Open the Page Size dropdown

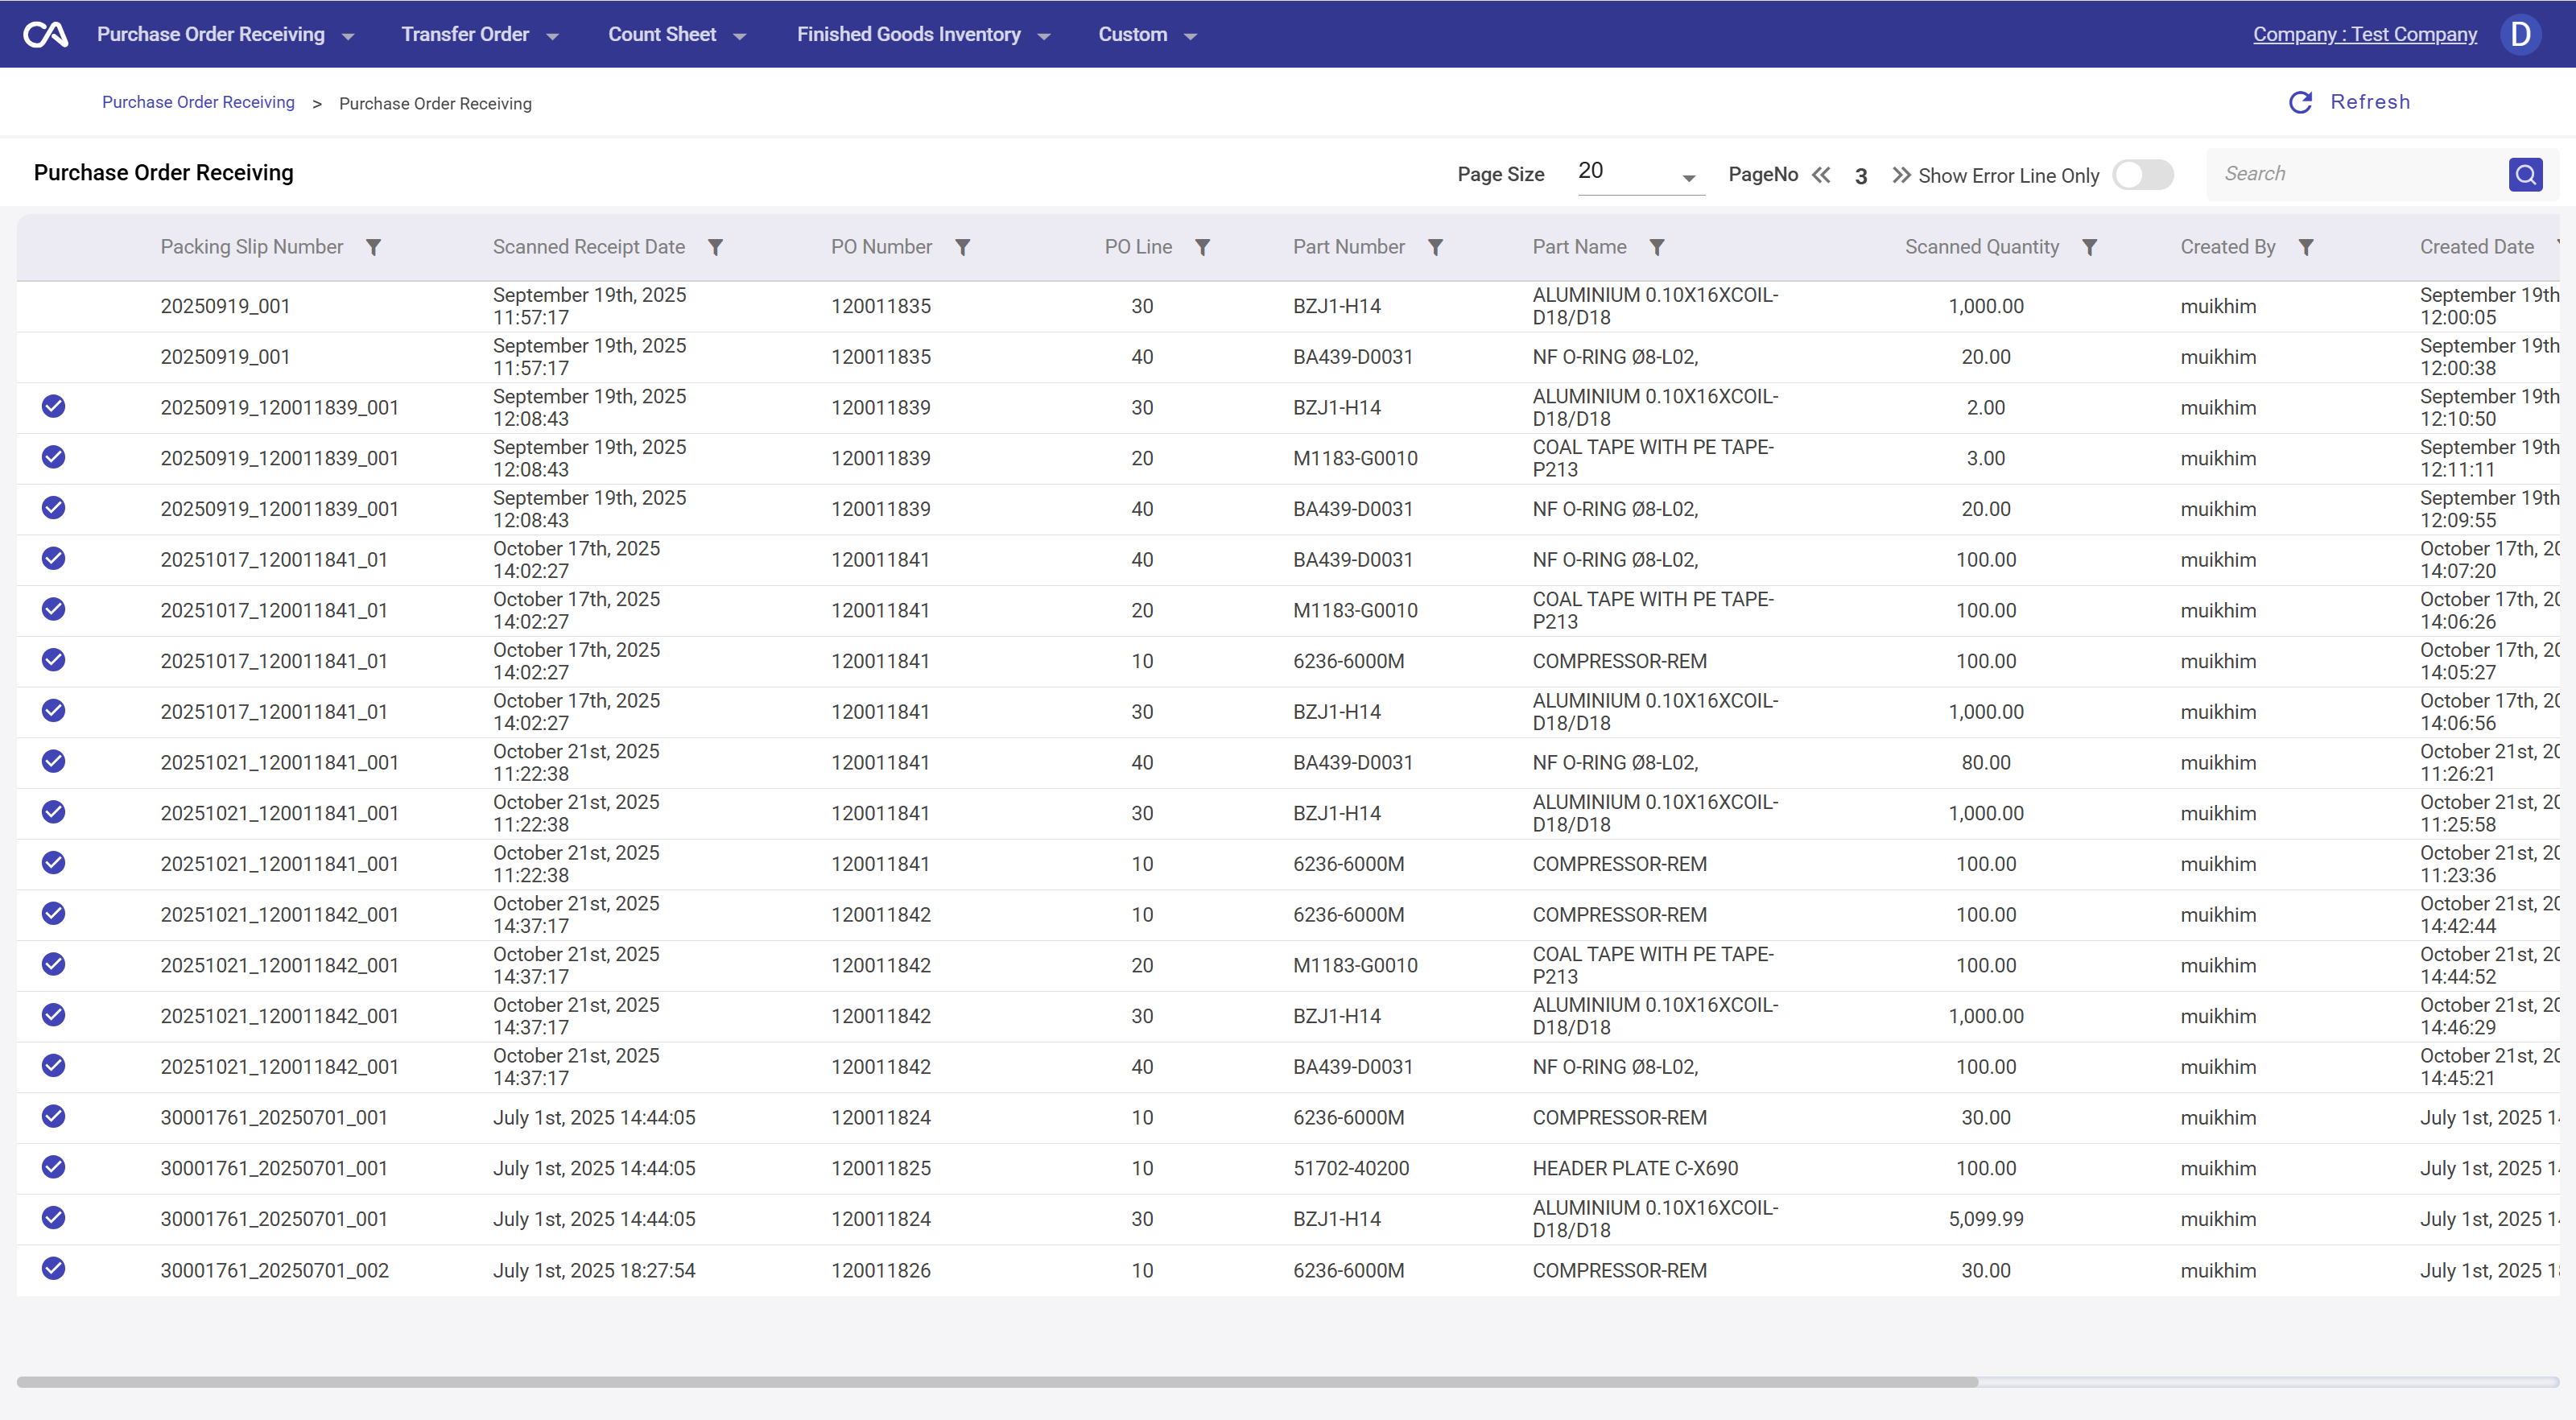pos(1640,174)
